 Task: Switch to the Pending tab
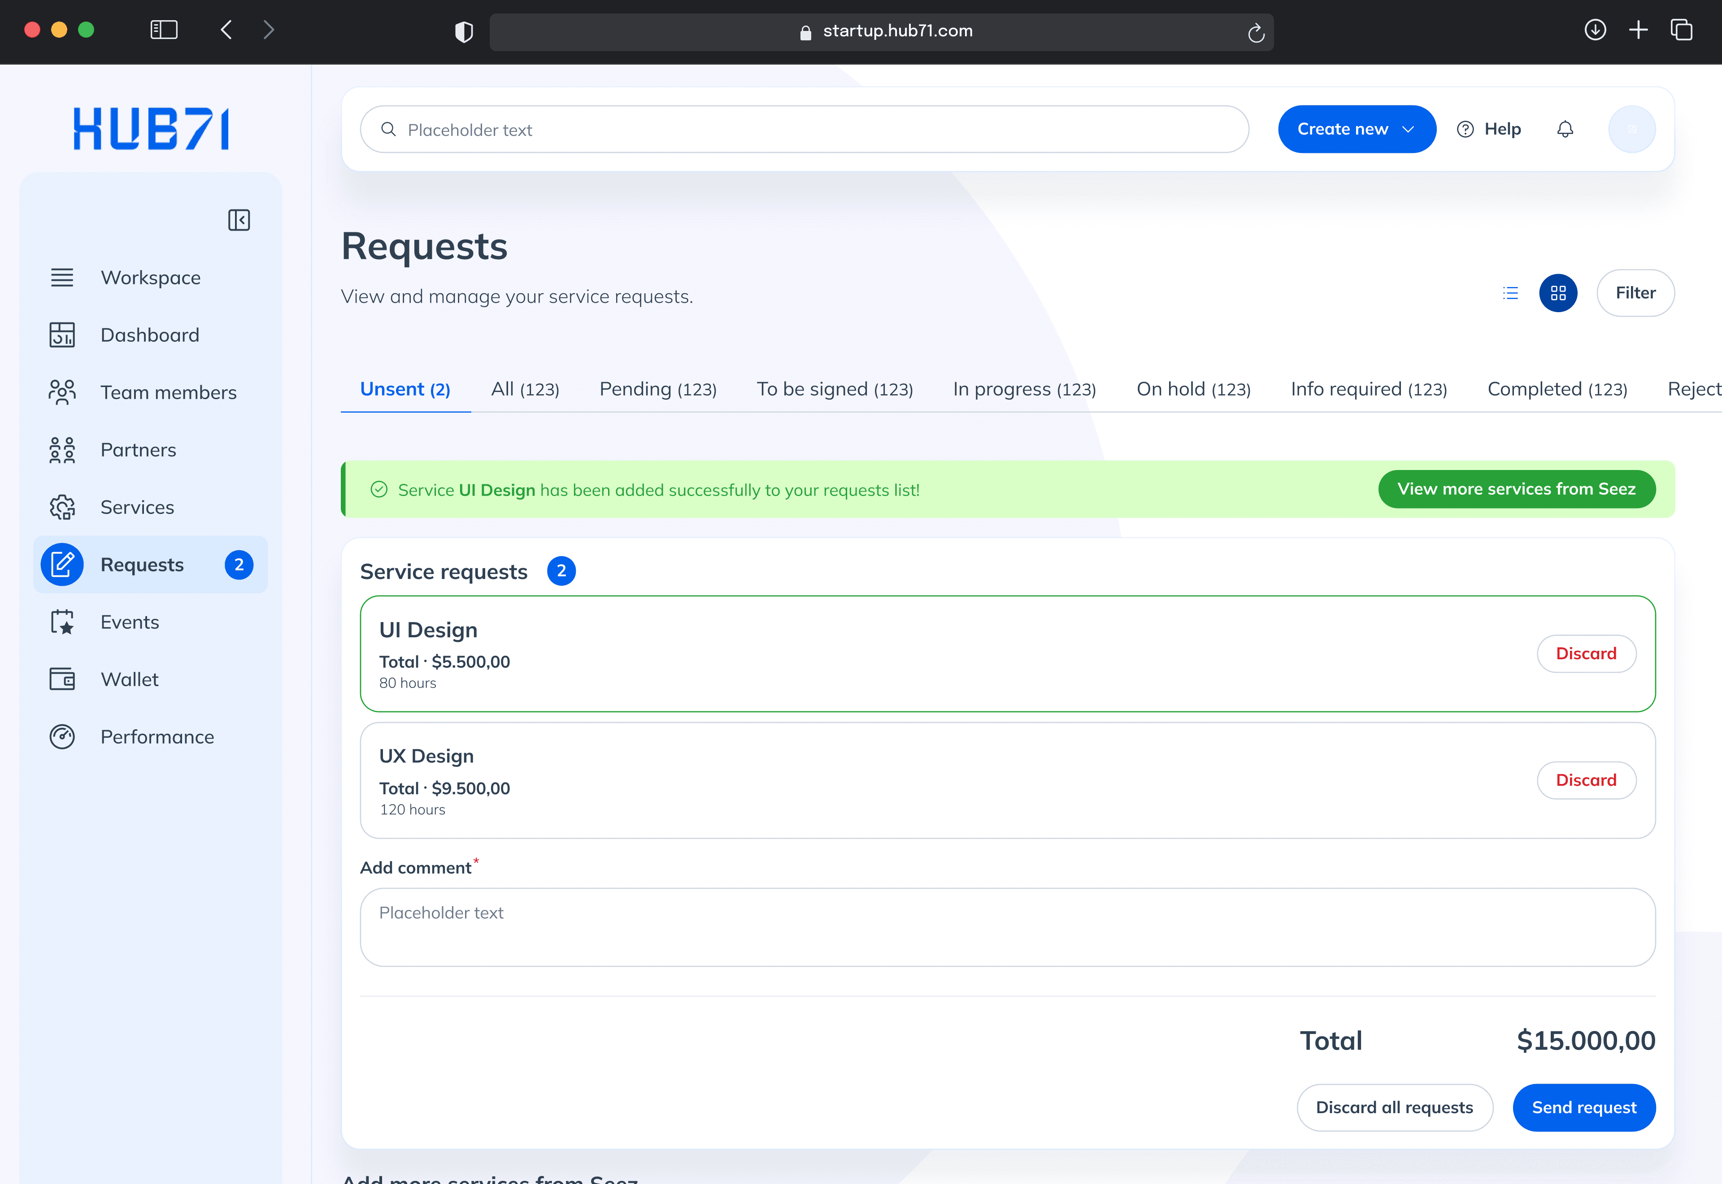click(657, 389)
